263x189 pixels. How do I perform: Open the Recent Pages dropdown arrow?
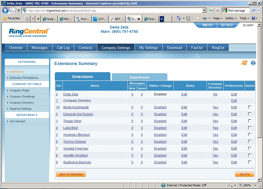click(x=19, y=11)
